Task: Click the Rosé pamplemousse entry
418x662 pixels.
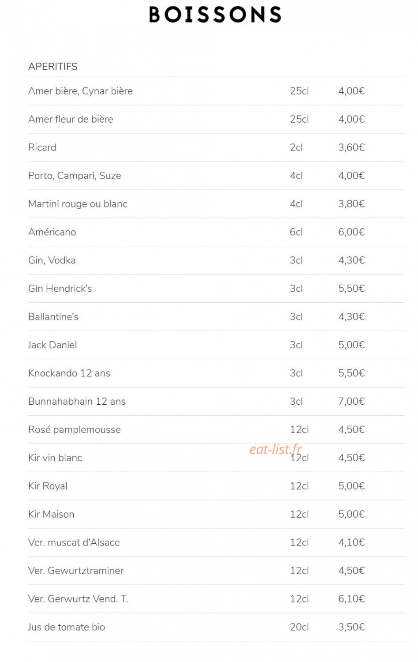Action: click(x=216, y=430)
